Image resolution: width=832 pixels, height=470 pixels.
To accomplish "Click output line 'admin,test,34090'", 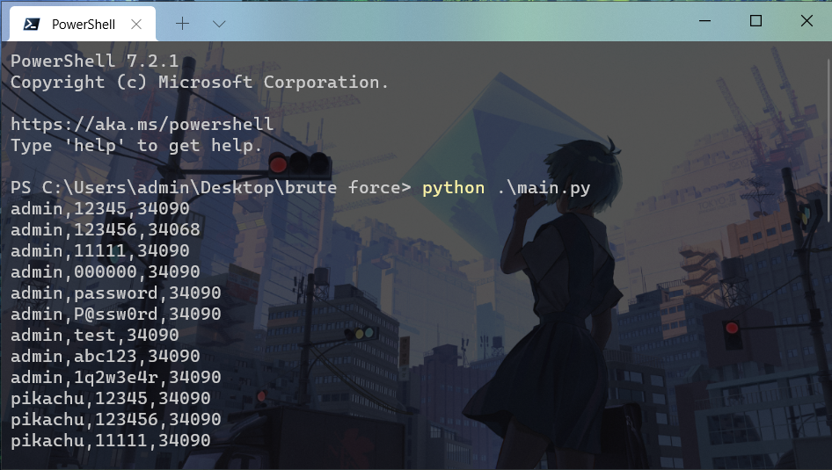I will tap(94, 336).
